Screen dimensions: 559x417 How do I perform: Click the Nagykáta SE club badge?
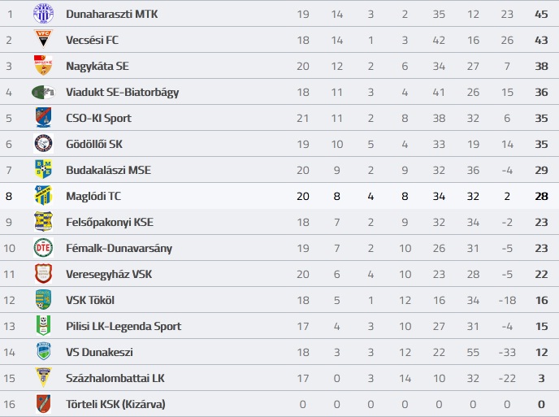[x=43, y=66]
